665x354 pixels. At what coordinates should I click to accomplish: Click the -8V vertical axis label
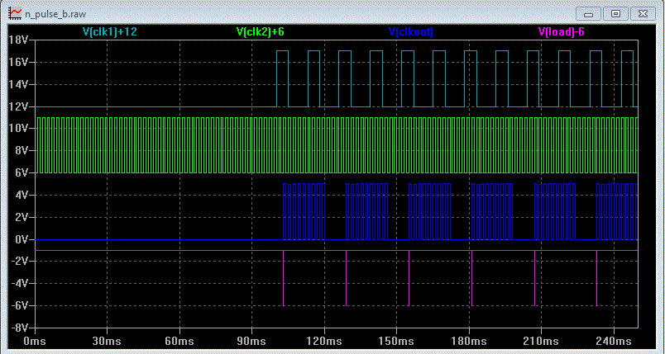(x=19, y=328)
